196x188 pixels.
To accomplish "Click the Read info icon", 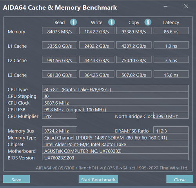I will click(x=73, y=22).
